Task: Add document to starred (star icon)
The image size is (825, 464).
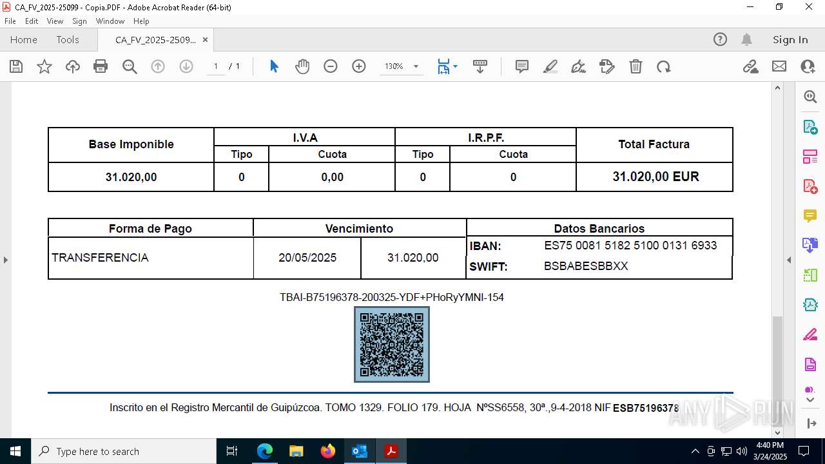Action: (44, 66)
